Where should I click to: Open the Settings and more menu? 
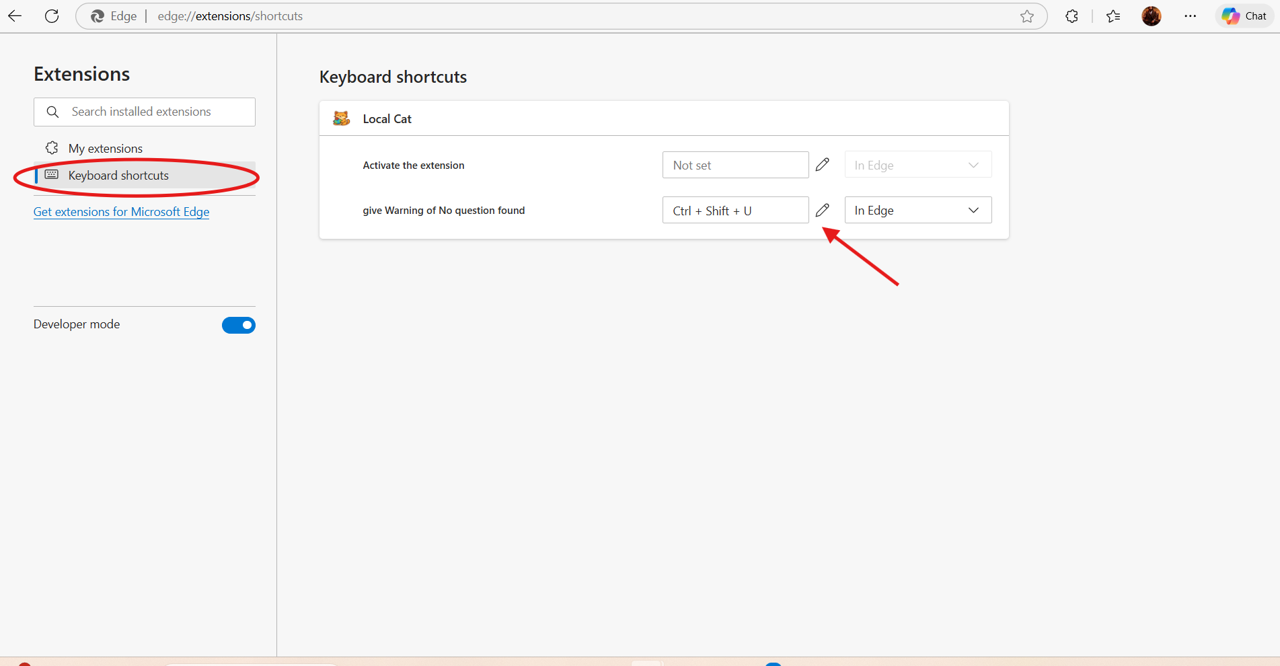[x=1190, y=15]
